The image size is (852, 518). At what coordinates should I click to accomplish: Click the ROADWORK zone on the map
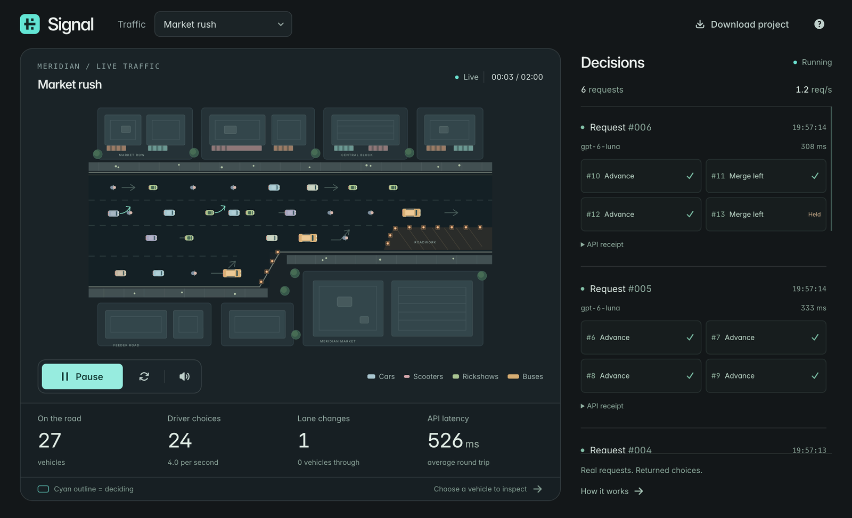pyautogui.click(x=438, y=239)
